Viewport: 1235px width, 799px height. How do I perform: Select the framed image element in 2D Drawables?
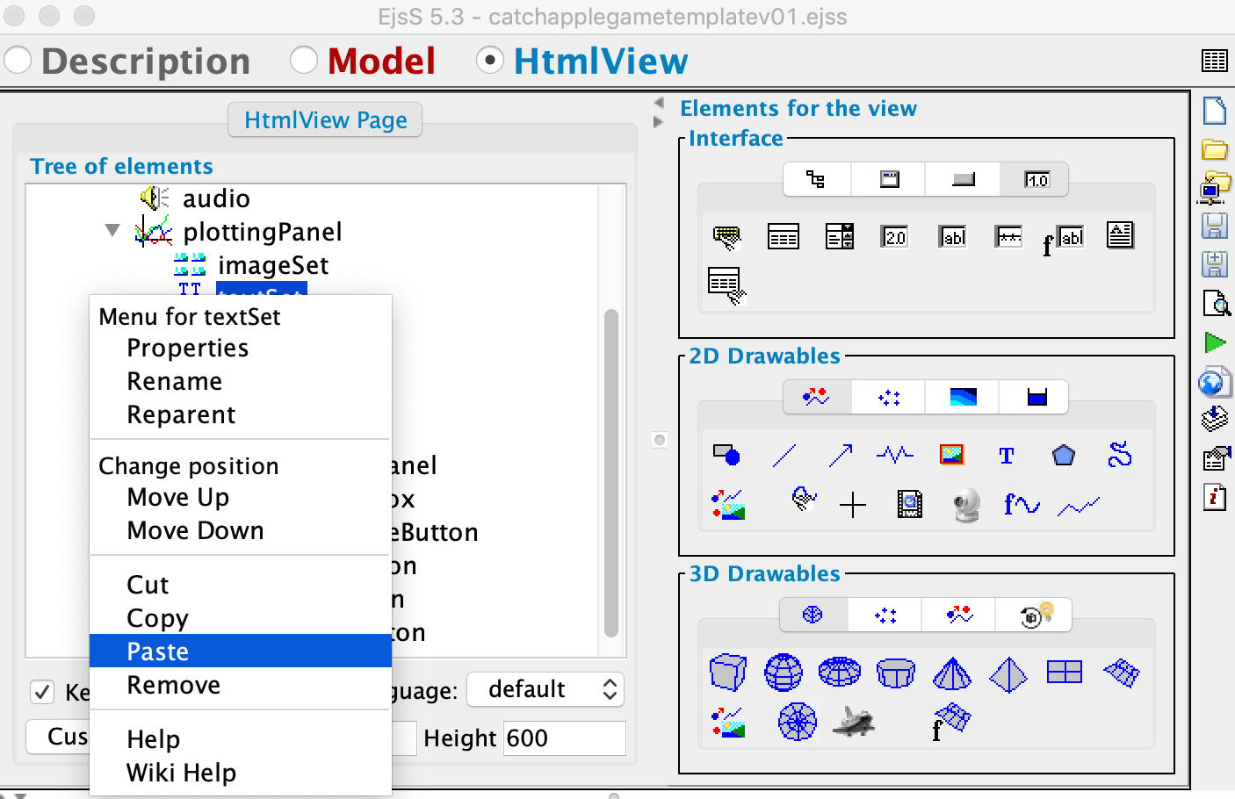(951, 455)
